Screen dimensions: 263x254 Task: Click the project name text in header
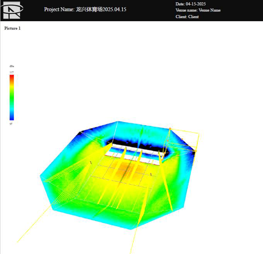[x=85, y=9]
